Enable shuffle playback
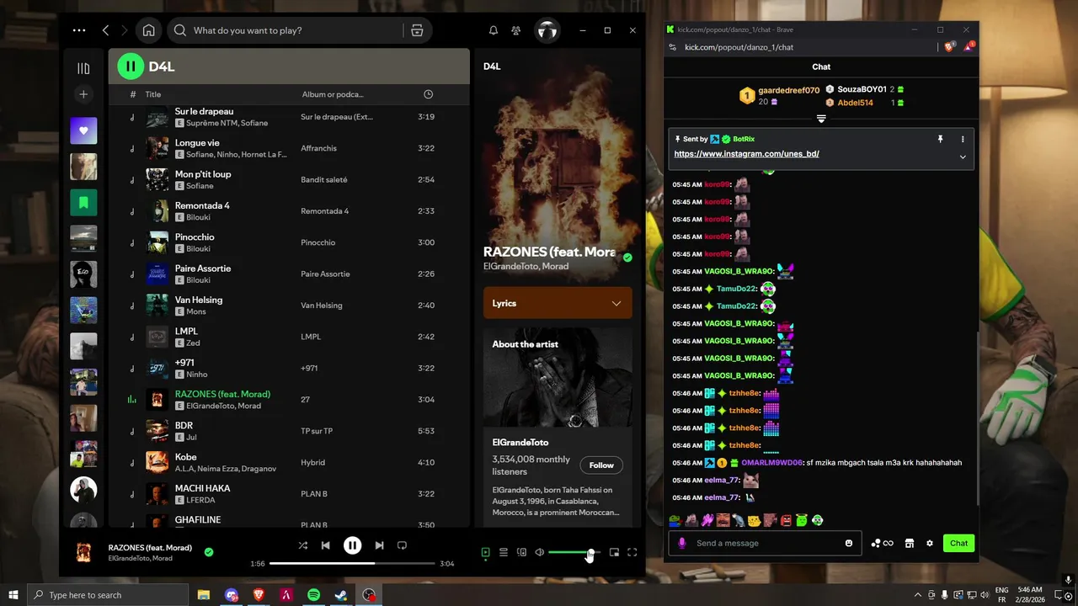Viewport: 1078px width, 606px height. (302, 545)
